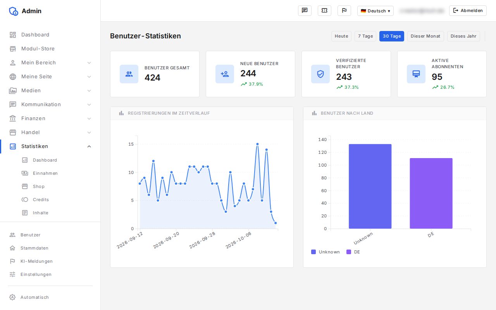Open the ticket icon in header
This screenshot has height=310, width=496.
point(324,11)
